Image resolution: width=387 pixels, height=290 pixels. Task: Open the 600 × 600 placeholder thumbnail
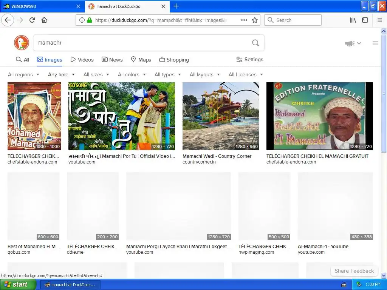34,206
